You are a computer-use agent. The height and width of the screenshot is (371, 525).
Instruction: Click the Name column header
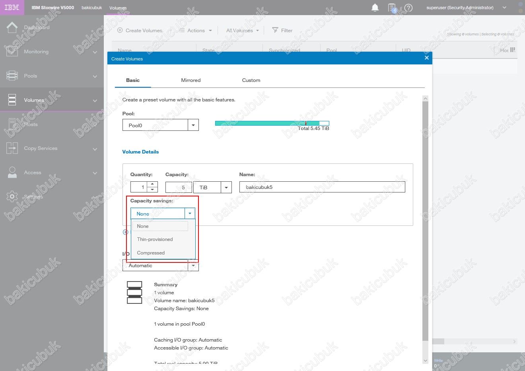pyautogui.click(x=124, y=50)
